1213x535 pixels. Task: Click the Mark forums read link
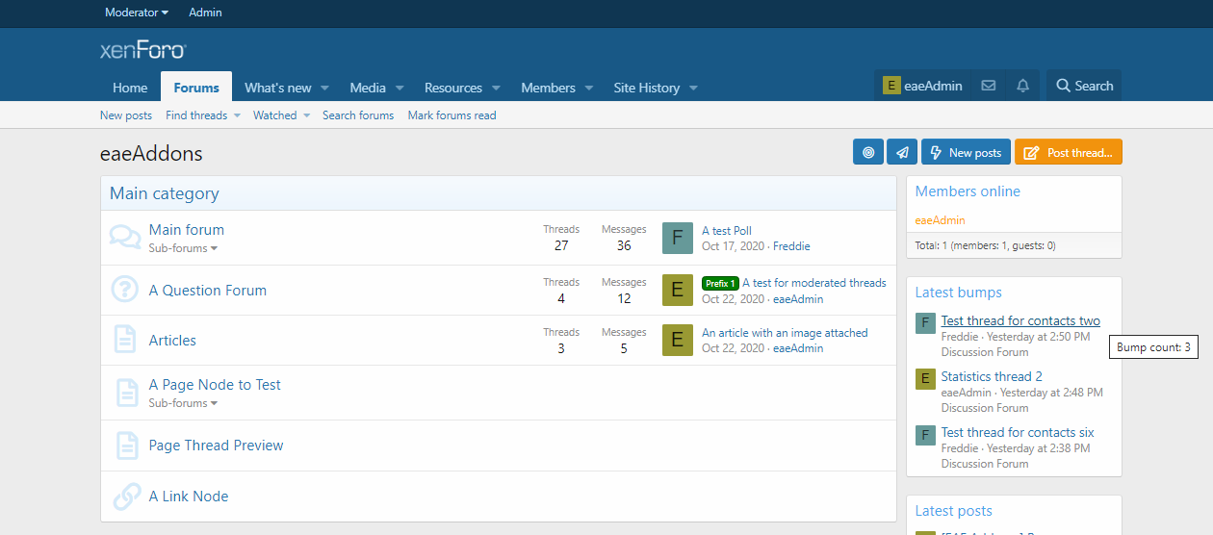coord(452,115)
